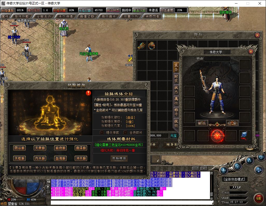Open the 首爆奖励 menu
Viewport: 266px width, 206px height.
87,16
